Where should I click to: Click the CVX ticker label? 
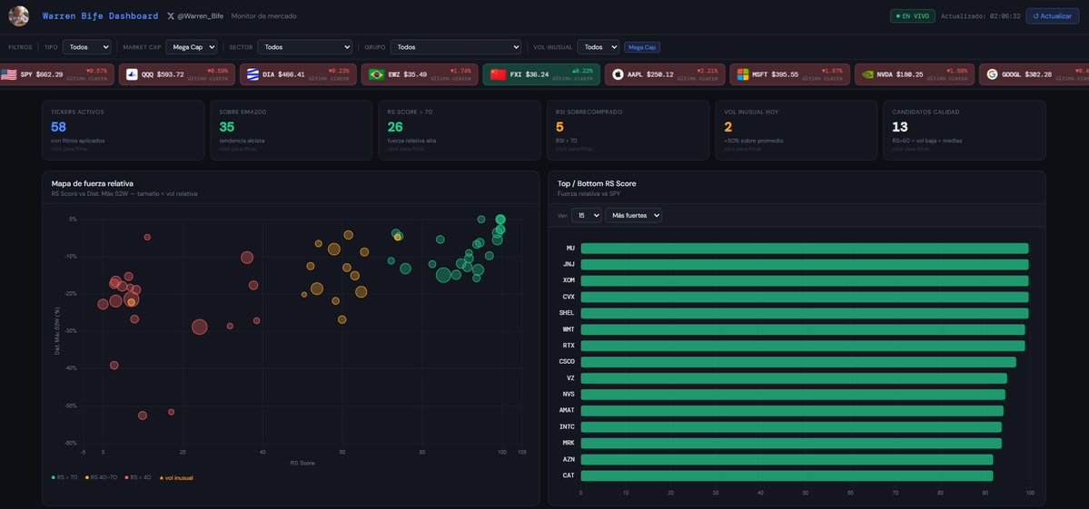(569, 297)
